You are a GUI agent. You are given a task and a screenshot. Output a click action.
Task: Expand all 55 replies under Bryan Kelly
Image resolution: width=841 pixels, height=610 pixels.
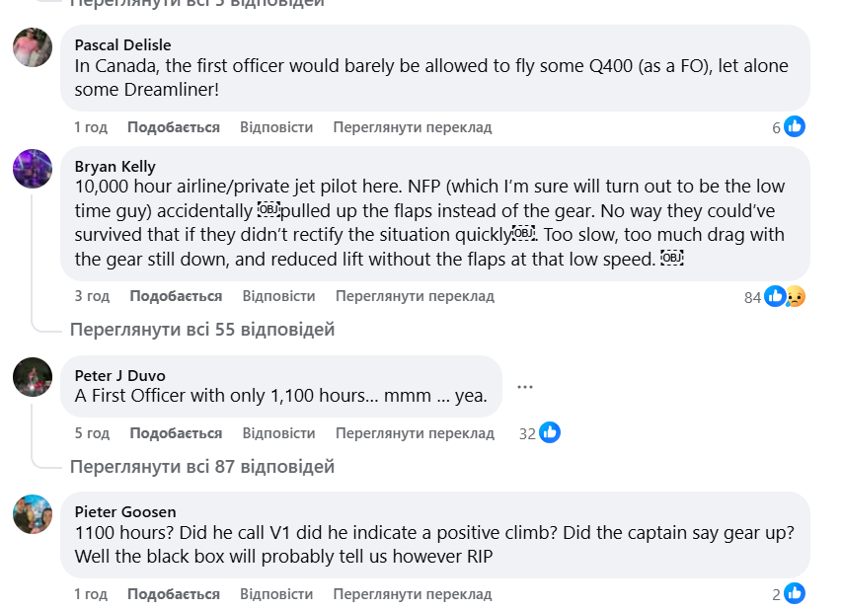(x=202, y=330)
